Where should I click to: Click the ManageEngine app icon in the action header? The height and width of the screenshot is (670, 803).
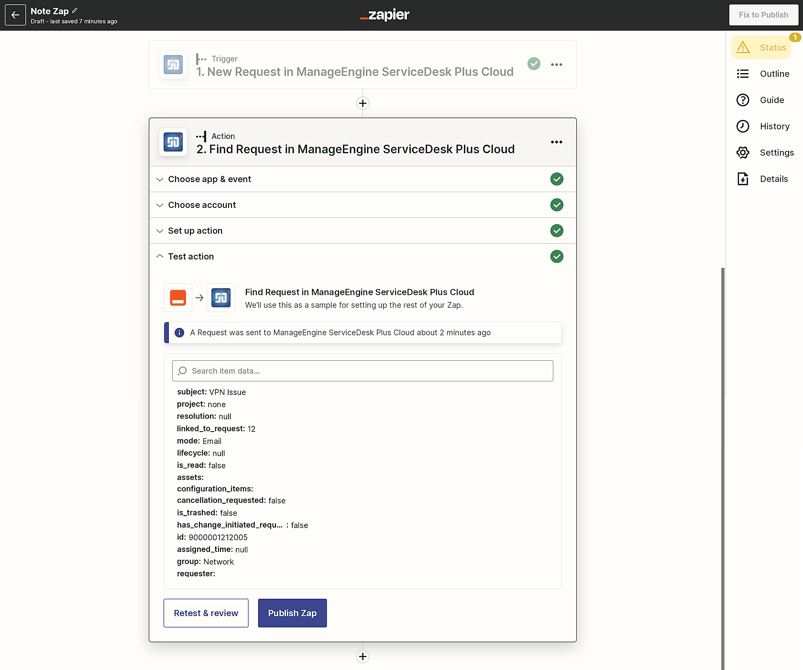173,142
